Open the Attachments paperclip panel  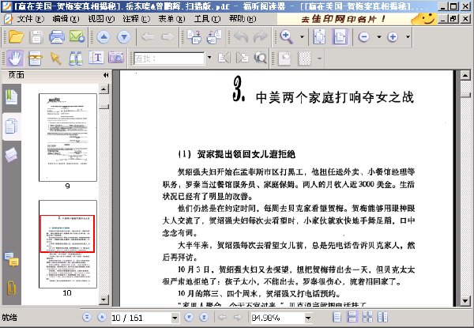coord(12,288)
